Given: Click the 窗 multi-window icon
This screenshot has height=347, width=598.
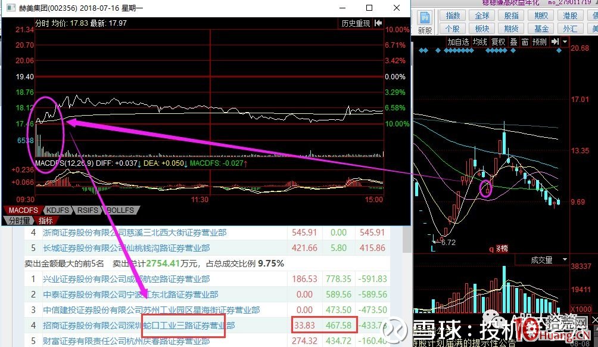Looking at the screenshot, I should coord(524,41).
